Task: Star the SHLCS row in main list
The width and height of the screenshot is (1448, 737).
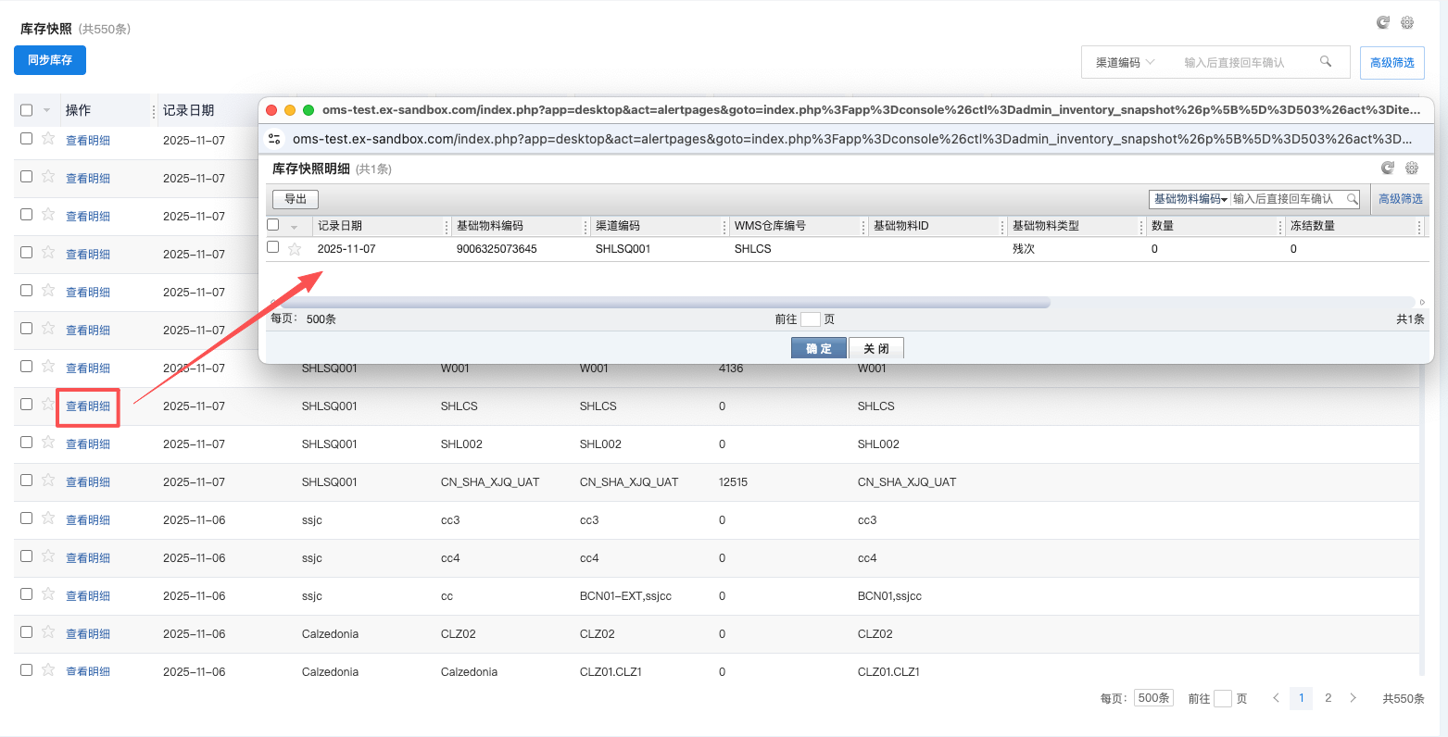Action: [x=48, y=404]
